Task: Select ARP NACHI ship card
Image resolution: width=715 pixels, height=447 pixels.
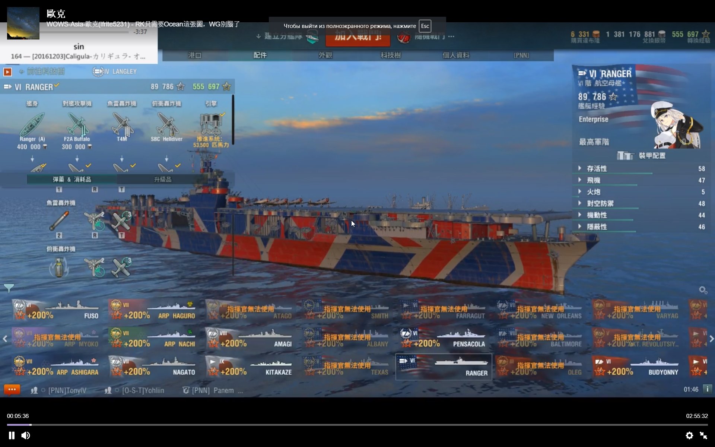Action: point(152,339)
